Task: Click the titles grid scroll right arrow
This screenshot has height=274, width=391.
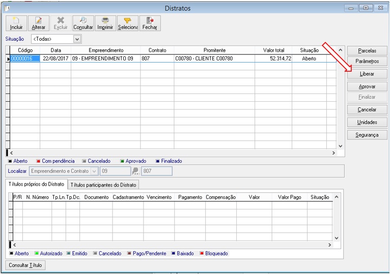Action: (330, 245)
